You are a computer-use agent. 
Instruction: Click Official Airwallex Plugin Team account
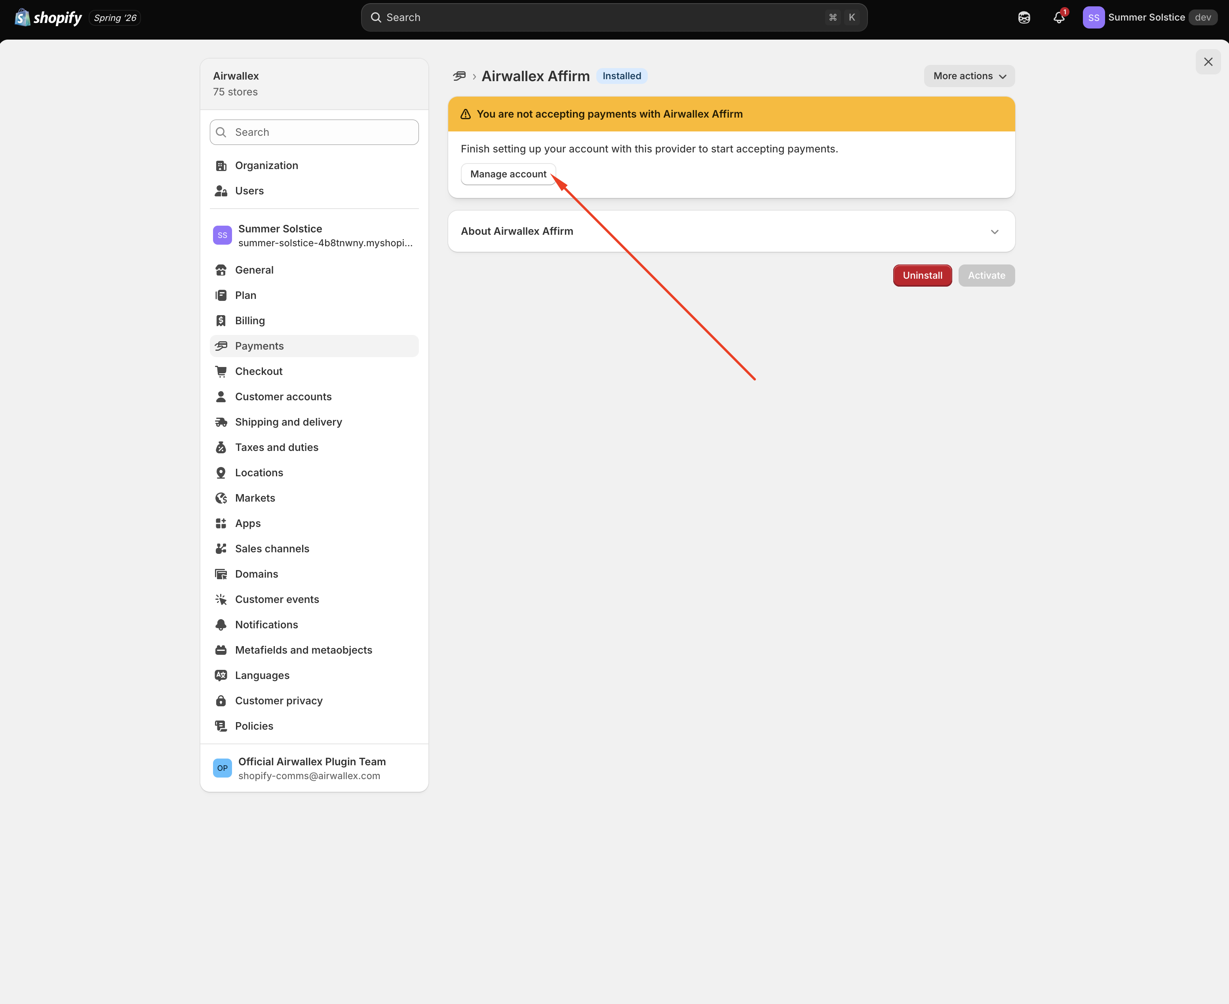click(314, 768)
